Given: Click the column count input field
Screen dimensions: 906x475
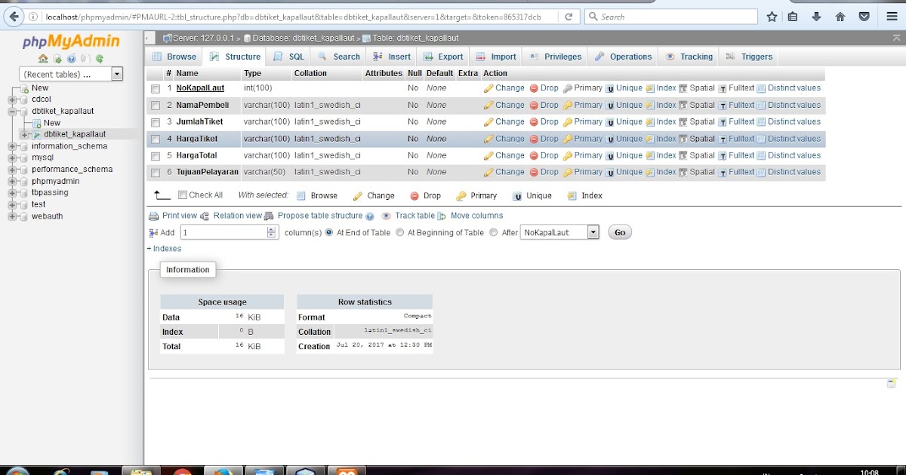Looking at the screenshot, I should click(229, 232).
